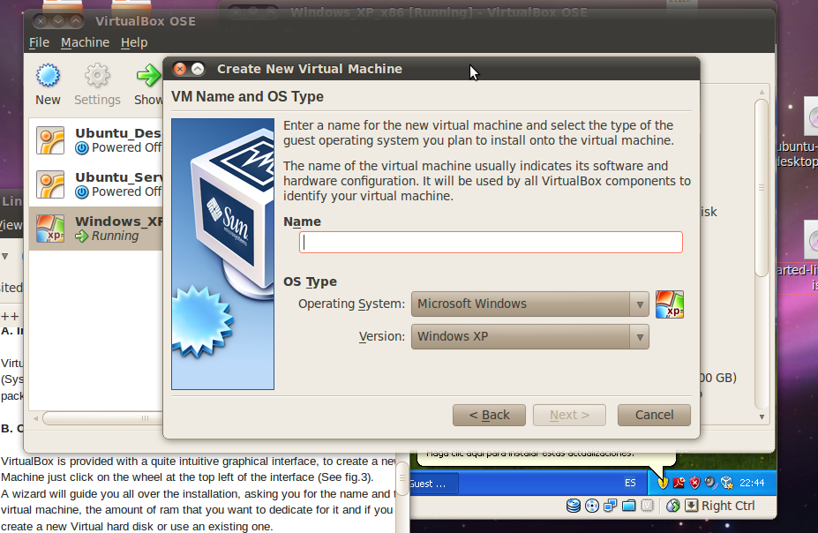818x533 pixels.
Task: Click Adobe Reader tray icon in XP taskbar
Action: tap(679, 483)
